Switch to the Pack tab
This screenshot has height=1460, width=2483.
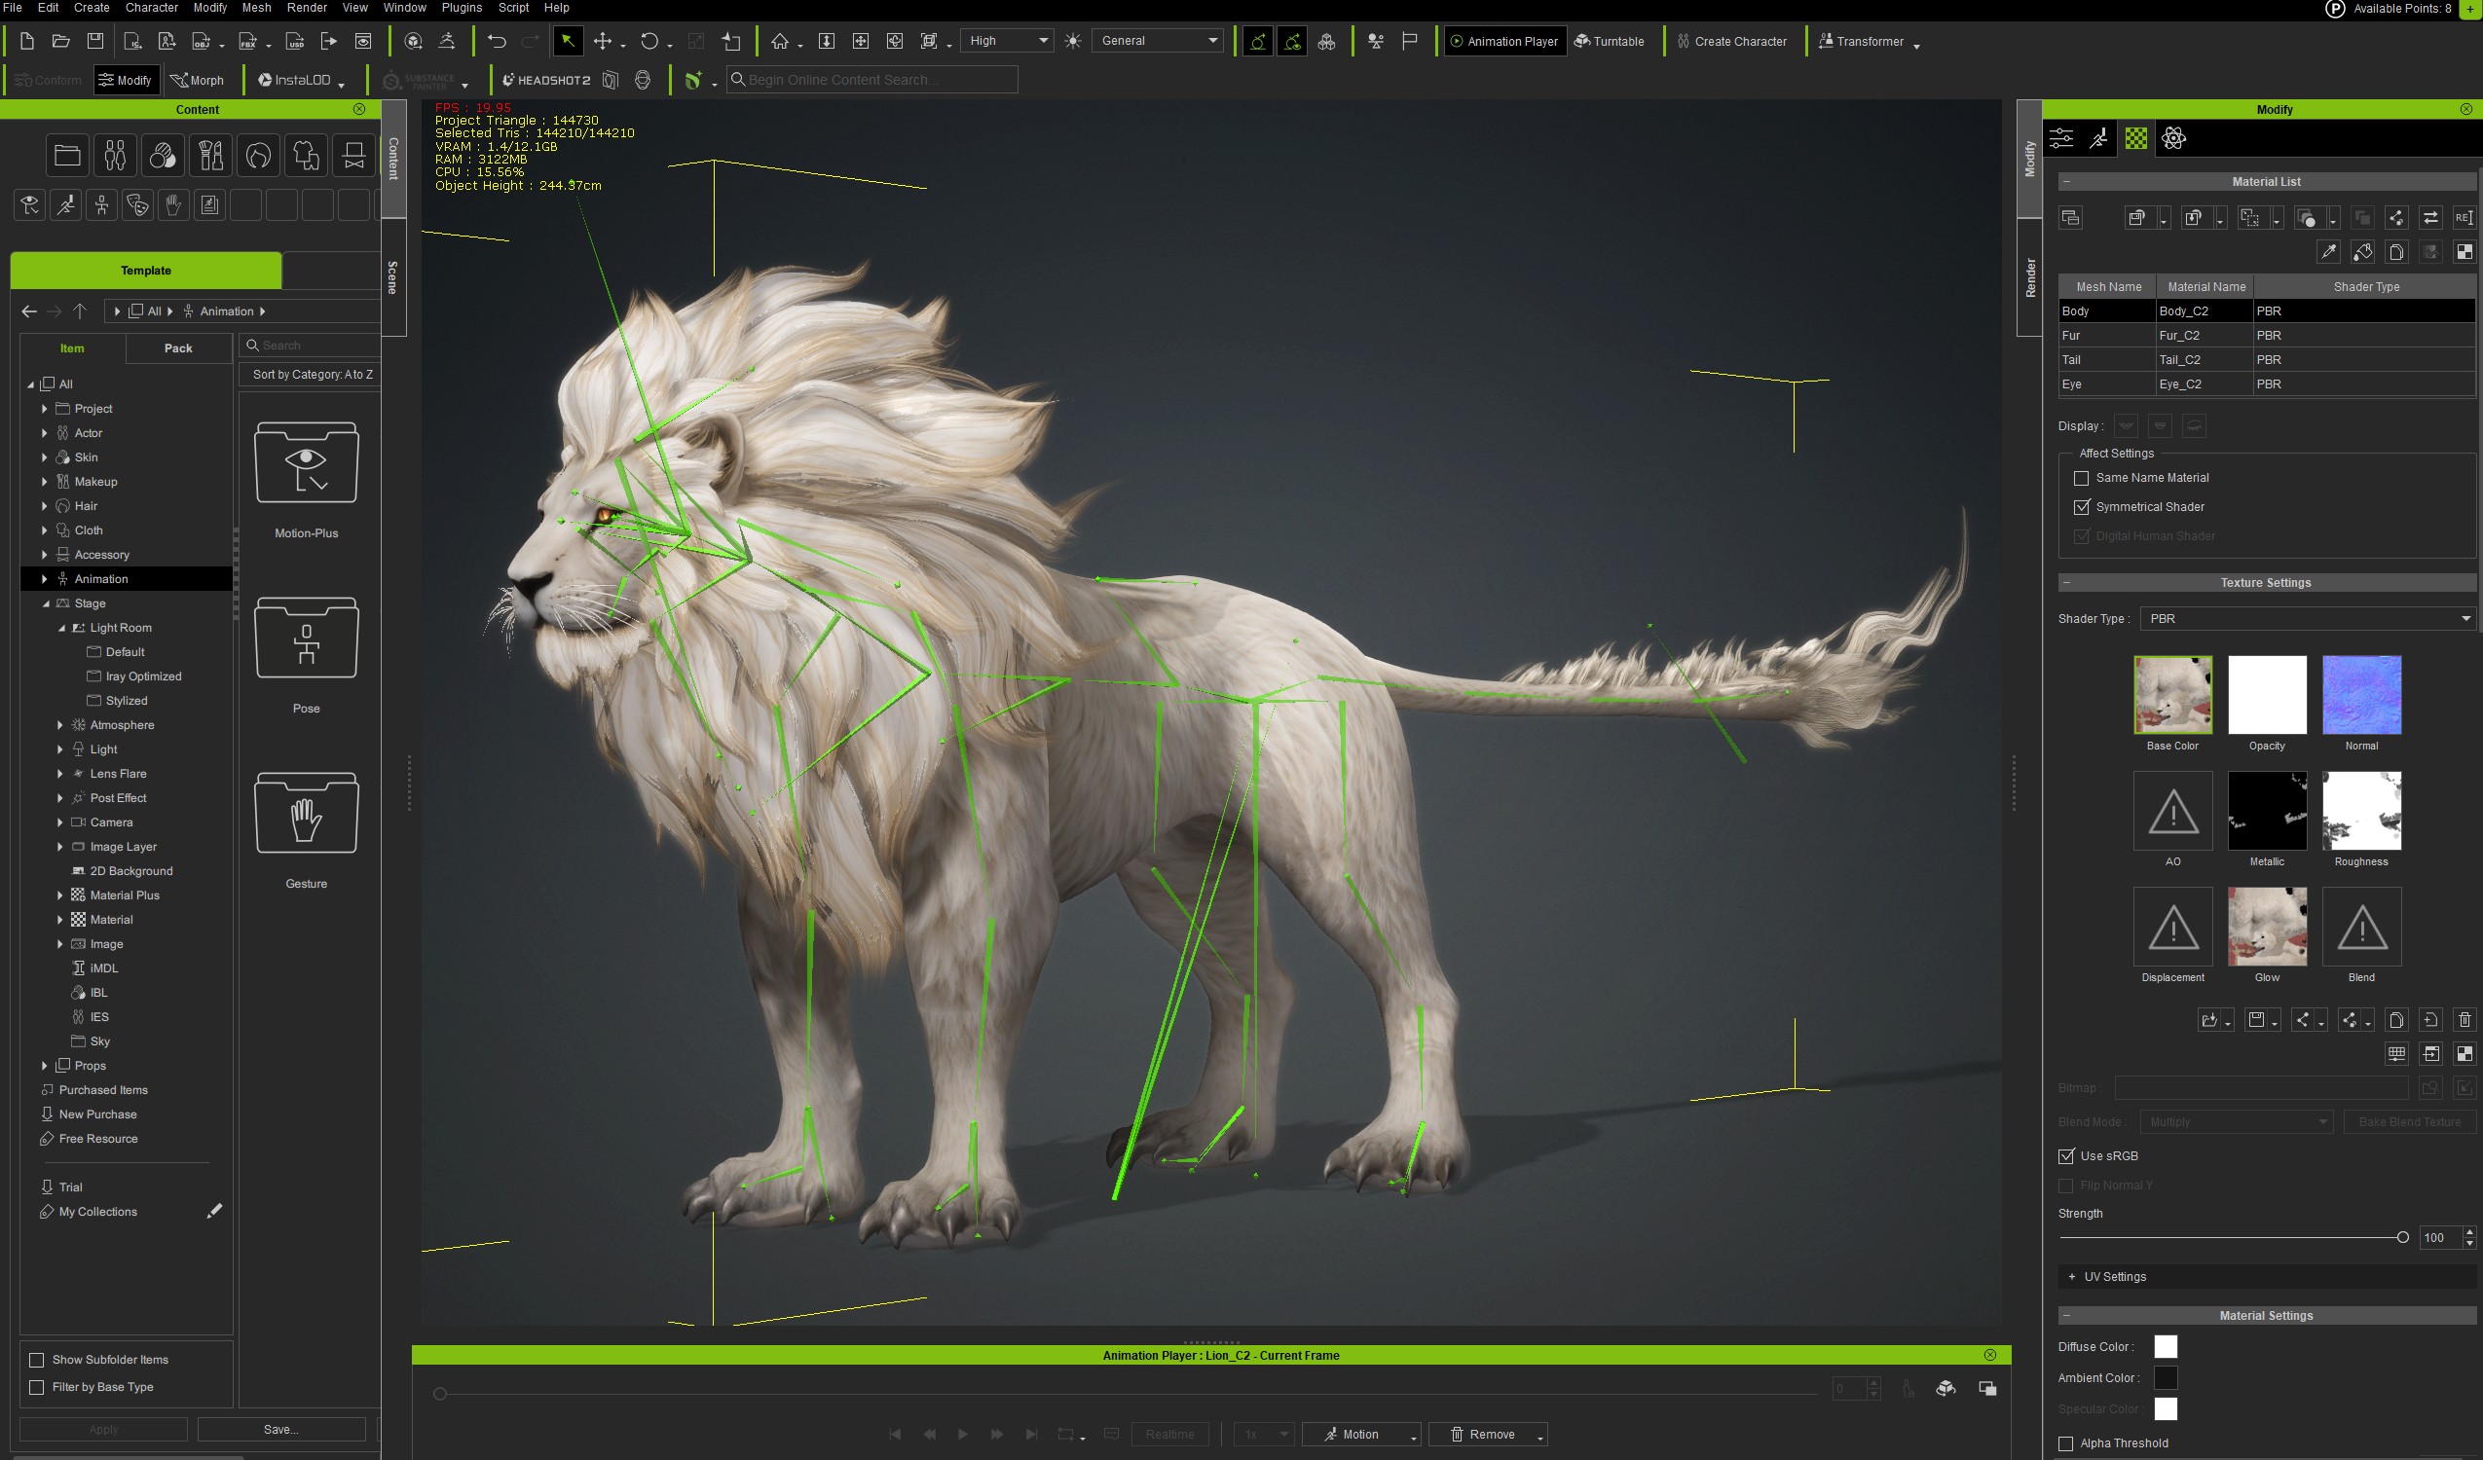click(178, 347)
